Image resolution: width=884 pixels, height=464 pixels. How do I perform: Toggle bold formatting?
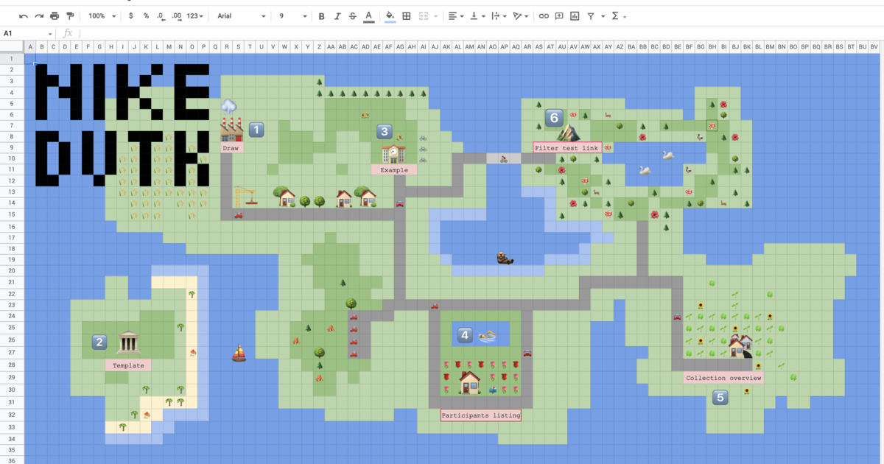(x=321, y=15)
